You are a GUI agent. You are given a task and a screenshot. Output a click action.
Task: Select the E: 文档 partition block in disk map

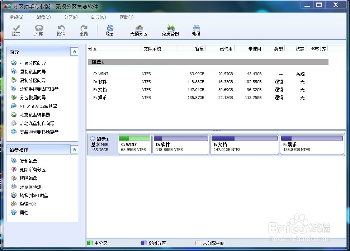245,145
